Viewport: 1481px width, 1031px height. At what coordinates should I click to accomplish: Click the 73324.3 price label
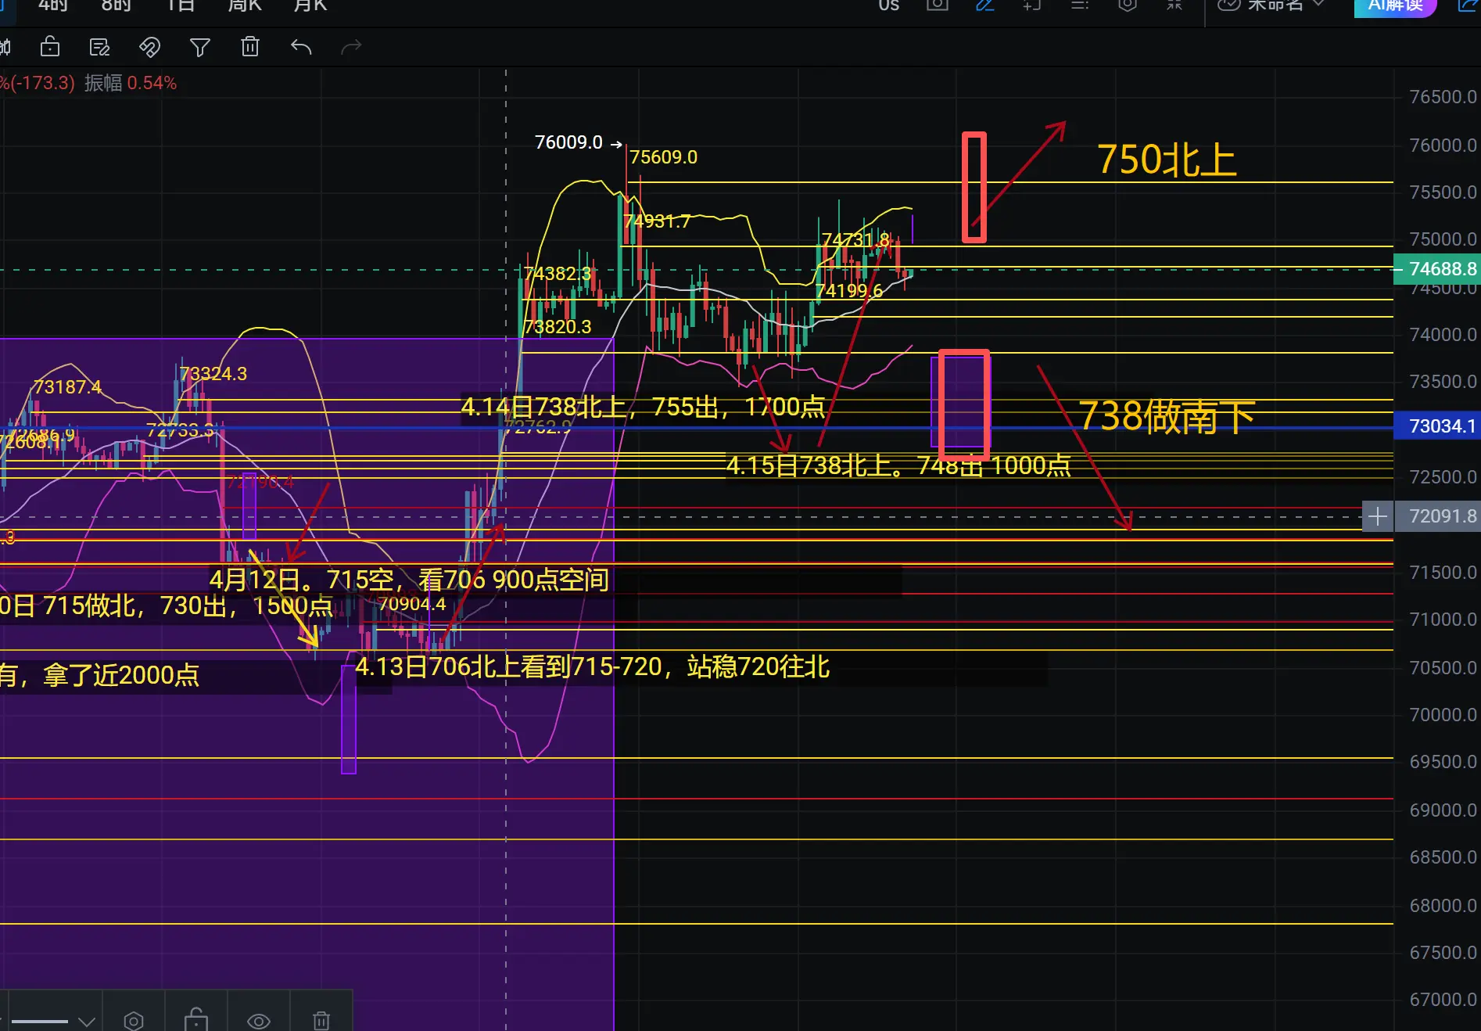click(x=213, y=374)
